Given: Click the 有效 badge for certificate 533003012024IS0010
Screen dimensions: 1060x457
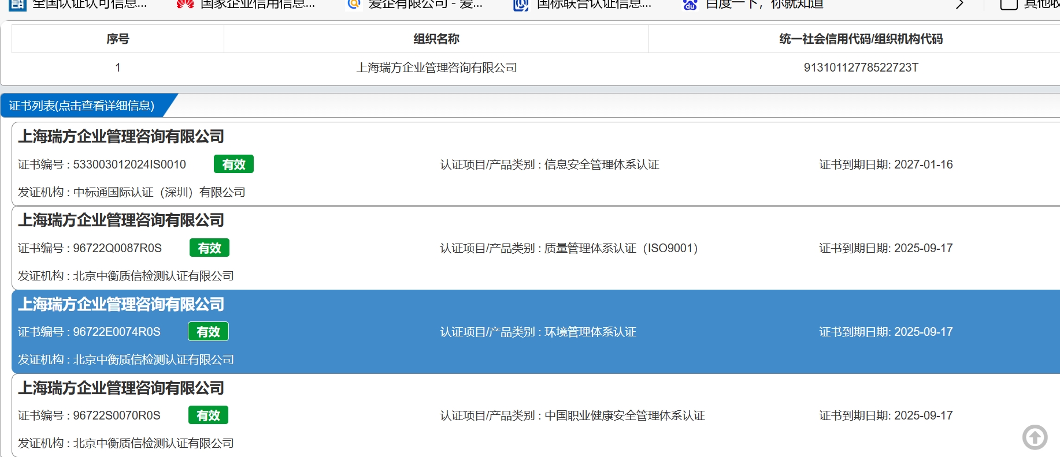Looking at the screenshot, I should pos(234,164).
